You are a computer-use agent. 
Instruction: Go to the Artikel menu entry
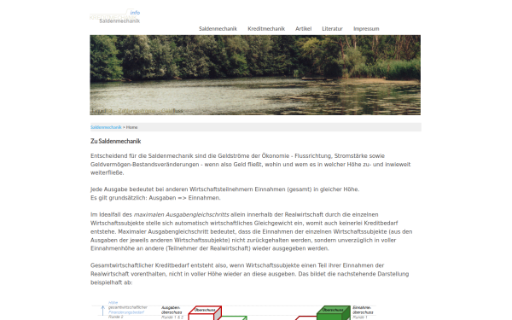(x=303, y=29)
